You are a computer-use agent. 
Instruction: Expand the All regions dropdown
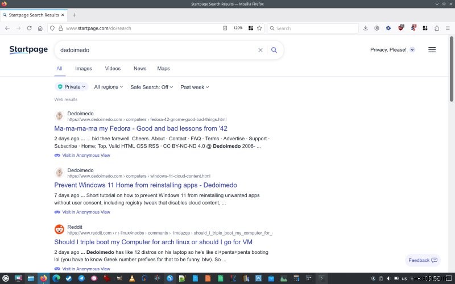(109, 87)
